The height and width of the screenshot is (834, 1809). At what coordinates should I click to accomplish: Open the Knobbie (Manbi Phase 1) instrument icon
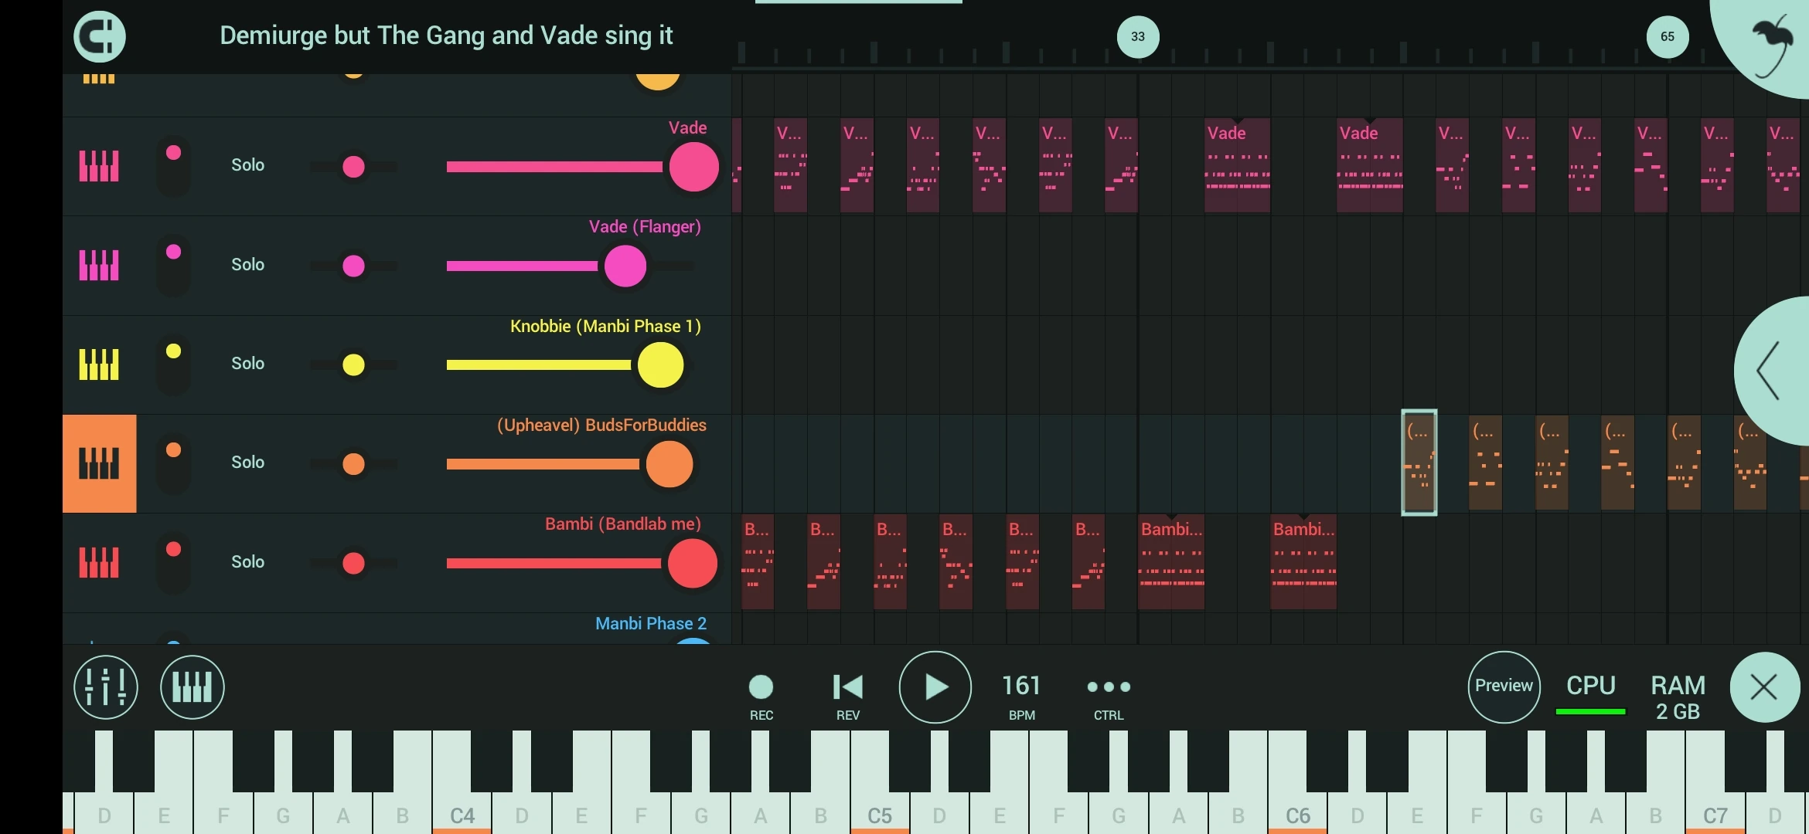coord(99,364)
